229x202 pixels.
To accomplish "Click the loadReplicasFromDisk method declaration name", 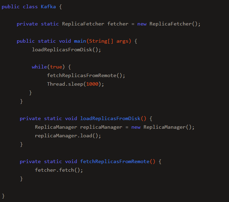I will click(110, 118).
